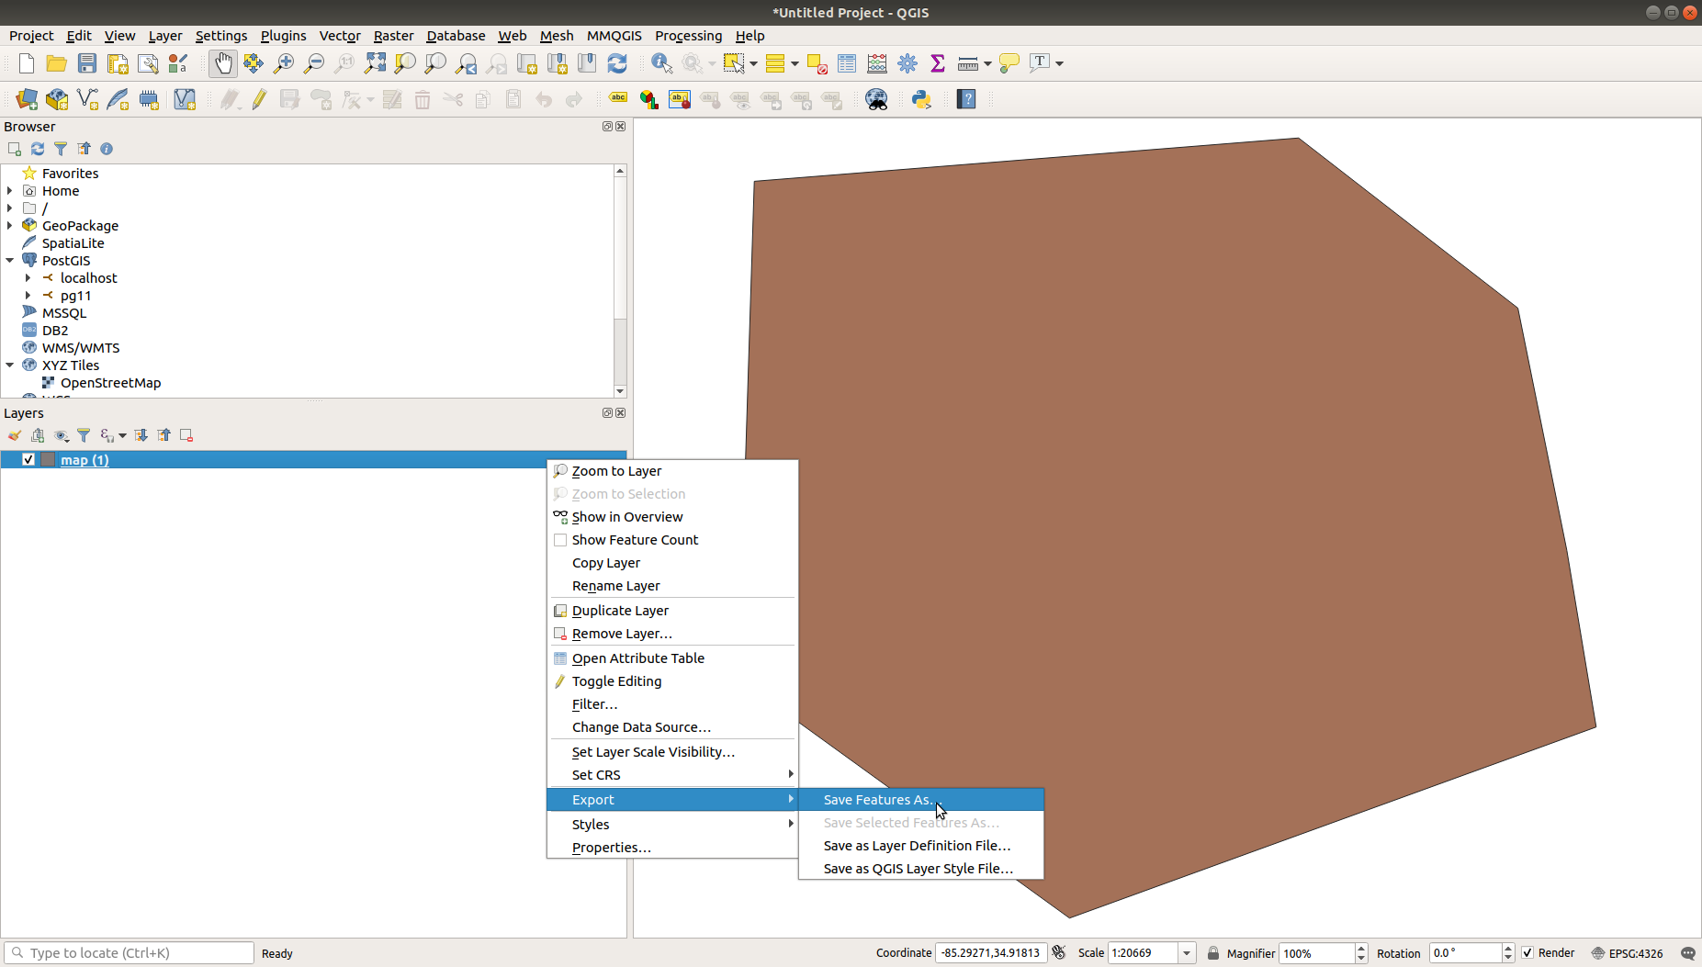Open the Processing menu
The height and width of the screenshot is (967, 1702).
tap(688, 36)
